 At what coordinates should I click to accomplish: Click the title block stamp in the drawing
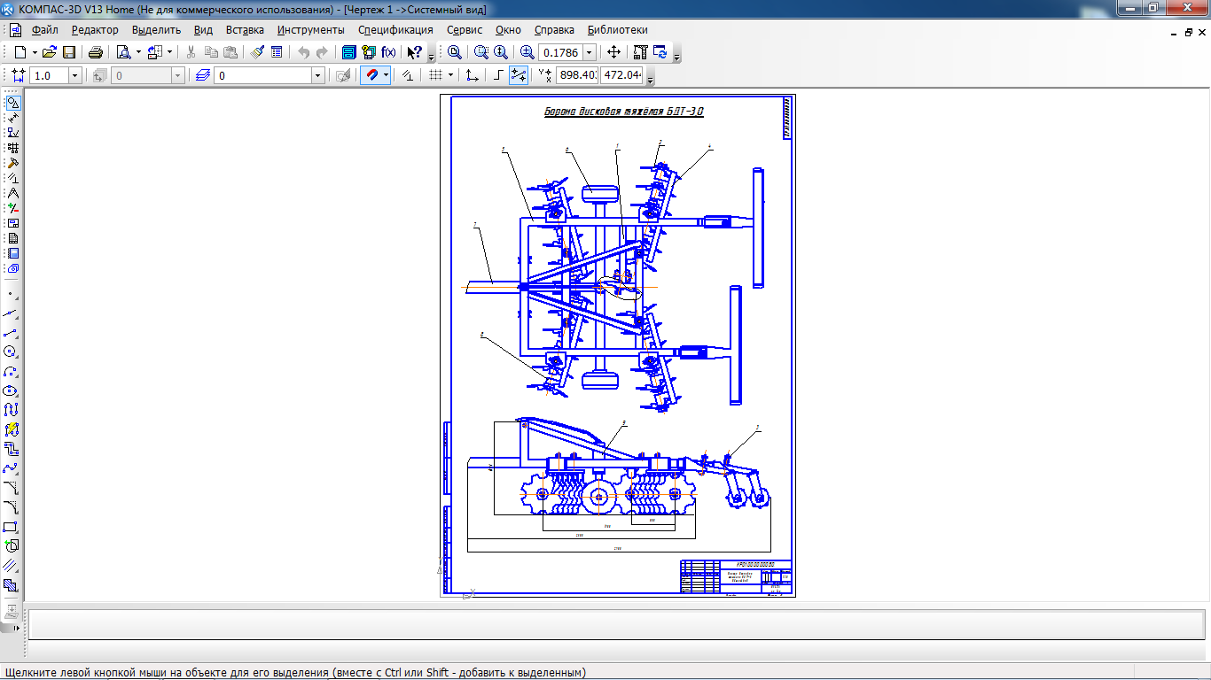[x=736, y=577]
